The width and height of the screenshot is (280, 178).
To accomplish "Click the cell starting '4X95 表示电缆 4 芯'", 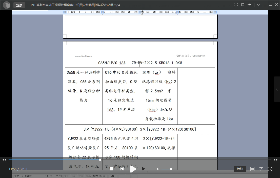I will point(121,152).
